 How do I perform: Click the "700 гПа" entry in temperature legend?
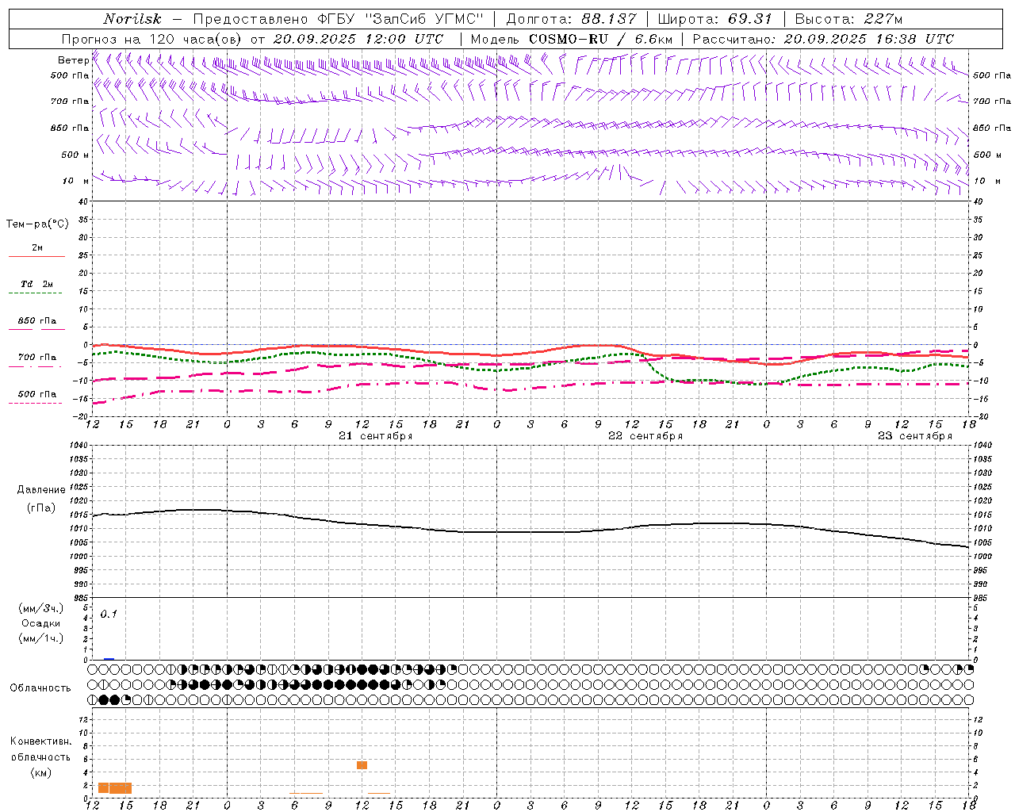37,358
